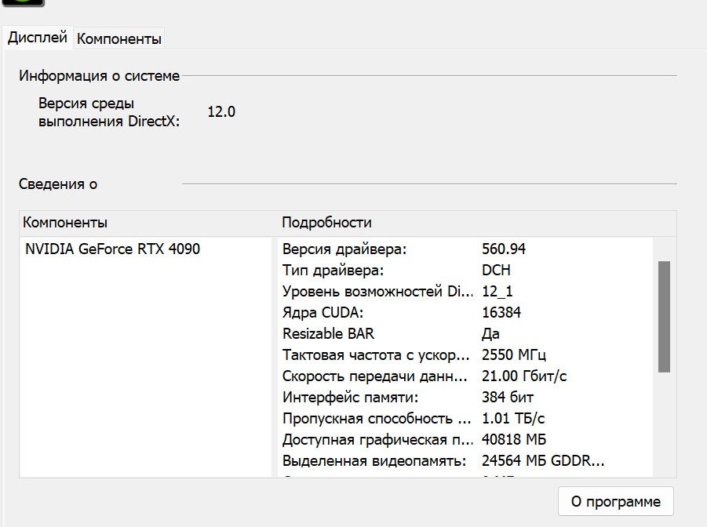The height and width of the screenshot is (527, 707).
Task: Select the Ядра CUDA row label
Action: pos(323,312)
